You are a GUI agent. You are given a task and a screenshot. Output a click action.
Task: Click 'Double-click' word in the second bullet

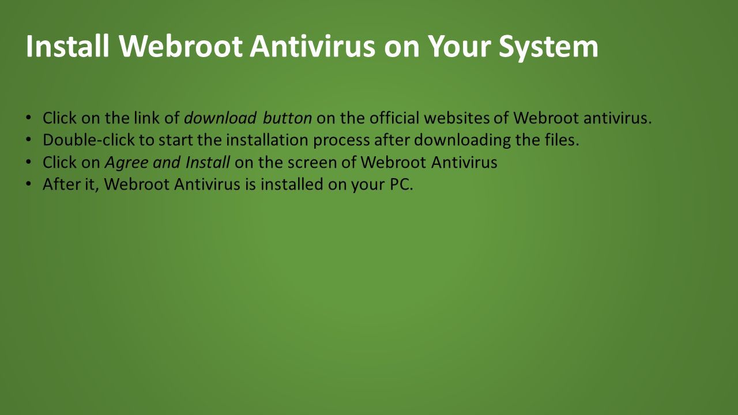click(89, 140)
